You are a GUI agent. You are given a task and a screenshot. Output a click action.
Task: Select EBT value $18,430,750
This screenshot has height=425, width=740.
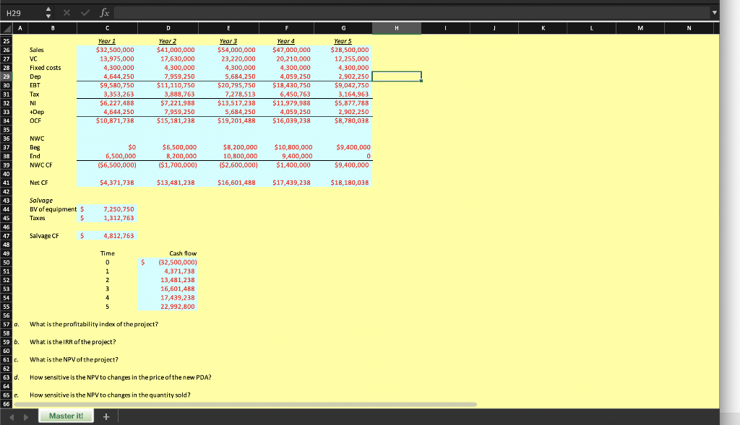pos(291,85)
